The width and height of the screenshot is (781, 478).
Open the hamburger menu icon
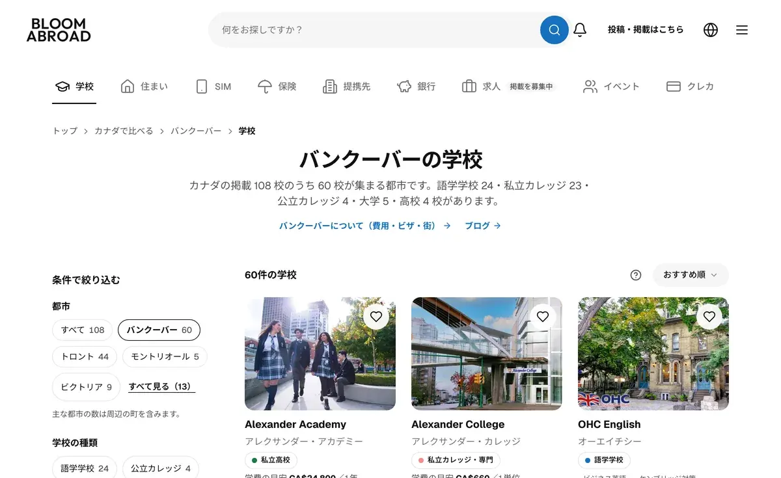pos(742,30)
